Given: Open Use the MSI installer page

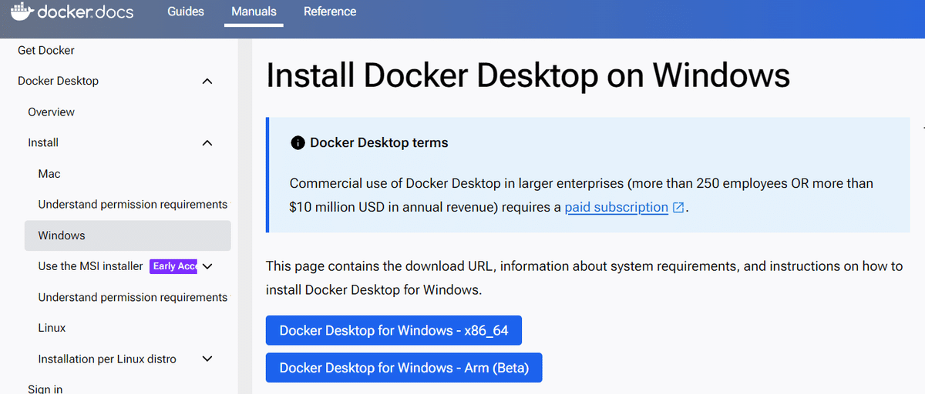Looking at the screenshot, I should click(90, 266).
